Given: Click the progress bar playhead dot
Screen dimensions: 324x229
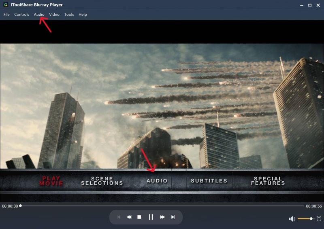Looking at the screenshot, I should pyautogui.click(x=21, y=206).
